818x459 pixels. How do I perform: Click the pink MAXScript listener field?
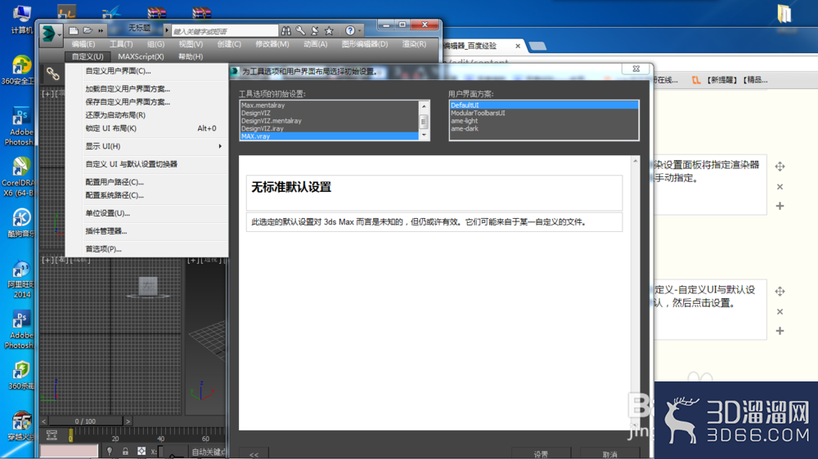[69, 451]
